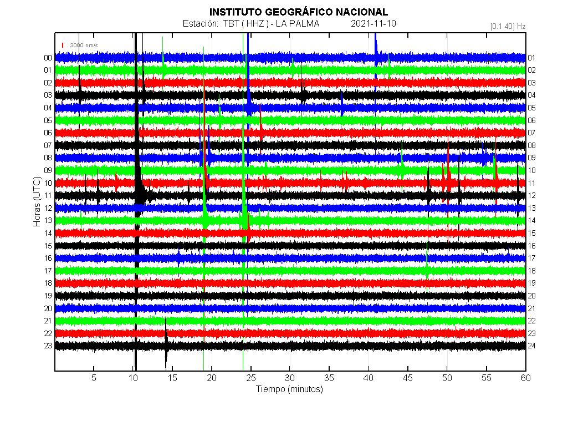Click the left-axis hour label 20
568x426 pixels.
tap(48, 308)
